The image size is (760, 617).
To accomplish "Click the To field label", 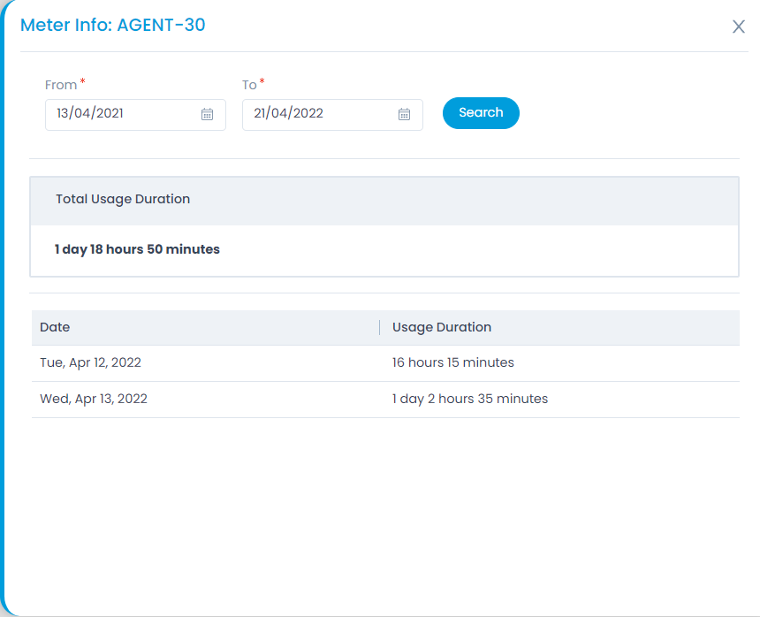I will tap(249, 85).
